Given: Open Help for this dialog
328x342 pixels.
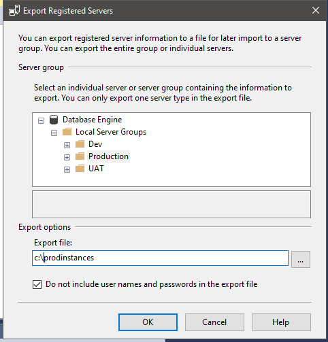Looking at the screenshot, I should click(x=281, y=322).
